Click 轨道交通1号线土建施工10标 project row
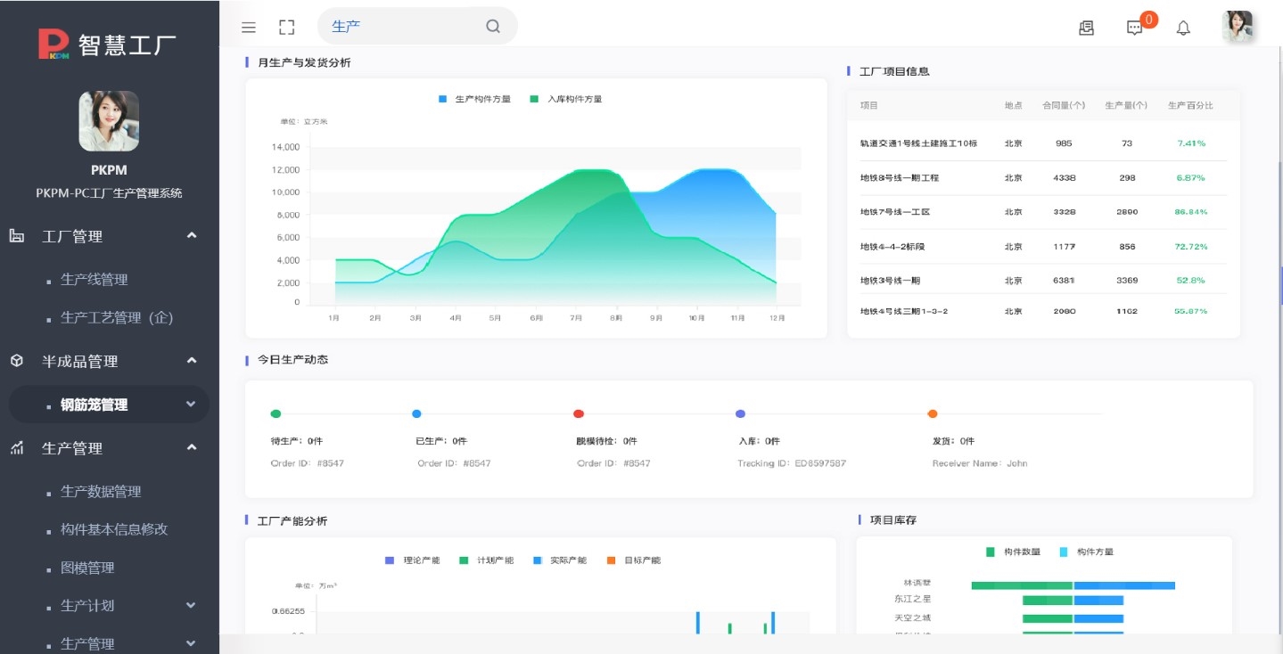 point(918,143)
